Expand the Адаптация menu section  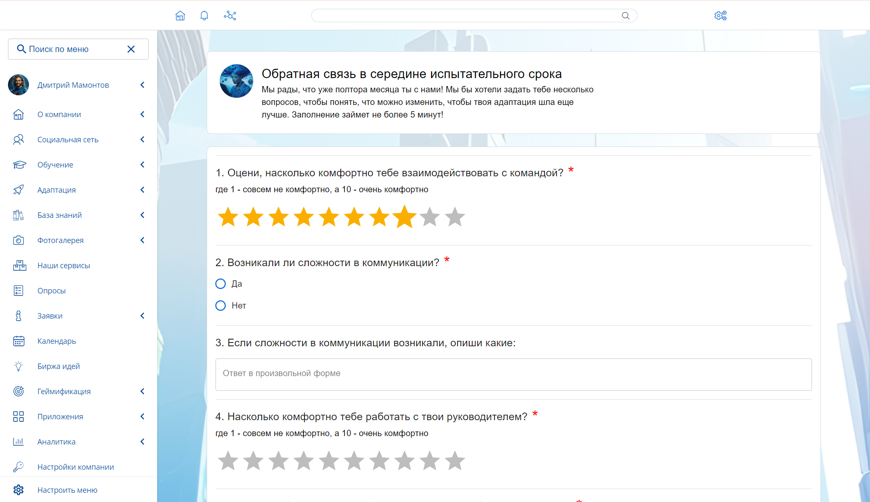pos(142,190)
